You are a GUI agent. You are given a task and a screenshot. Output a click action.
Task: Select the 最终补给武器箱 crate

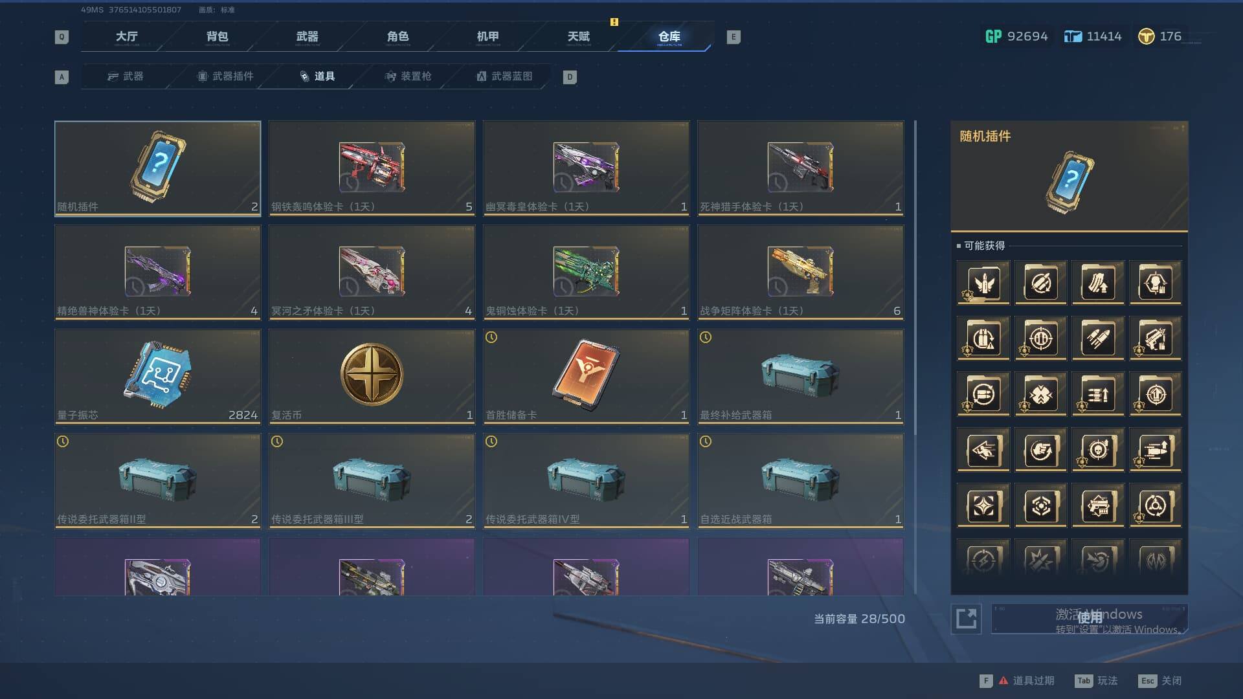click(800, 377)
